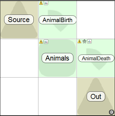Click the empty cell left of Animals

19,58
